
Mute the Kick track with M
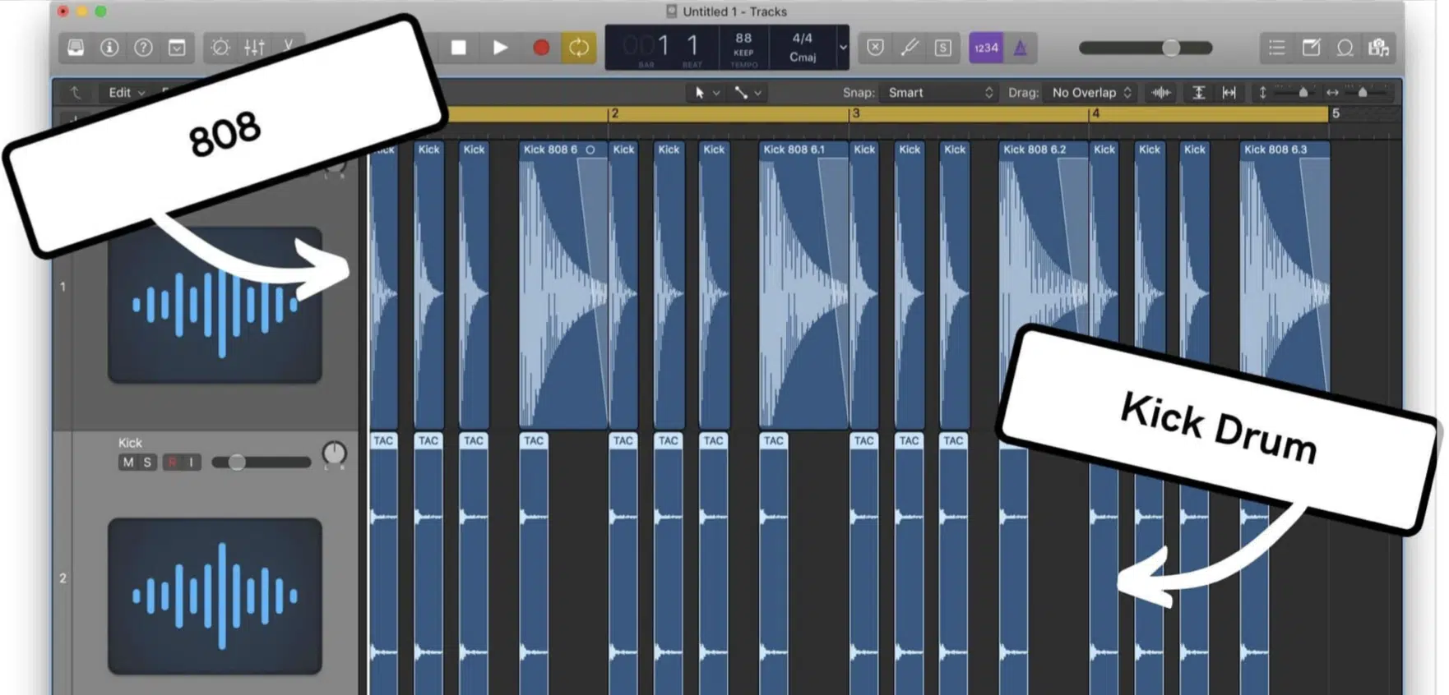point(127,463)
